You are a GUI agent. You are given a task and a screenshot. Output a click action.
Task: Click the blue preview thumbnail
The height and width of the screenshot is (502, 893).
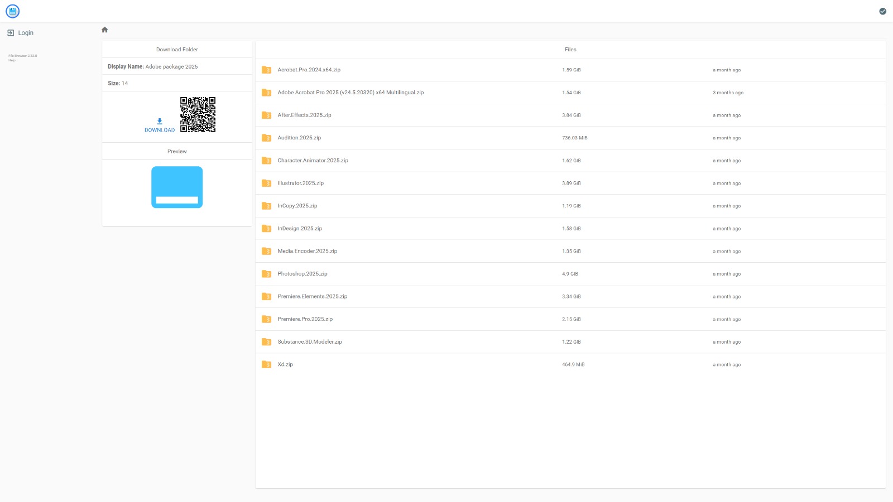point(177,187)
